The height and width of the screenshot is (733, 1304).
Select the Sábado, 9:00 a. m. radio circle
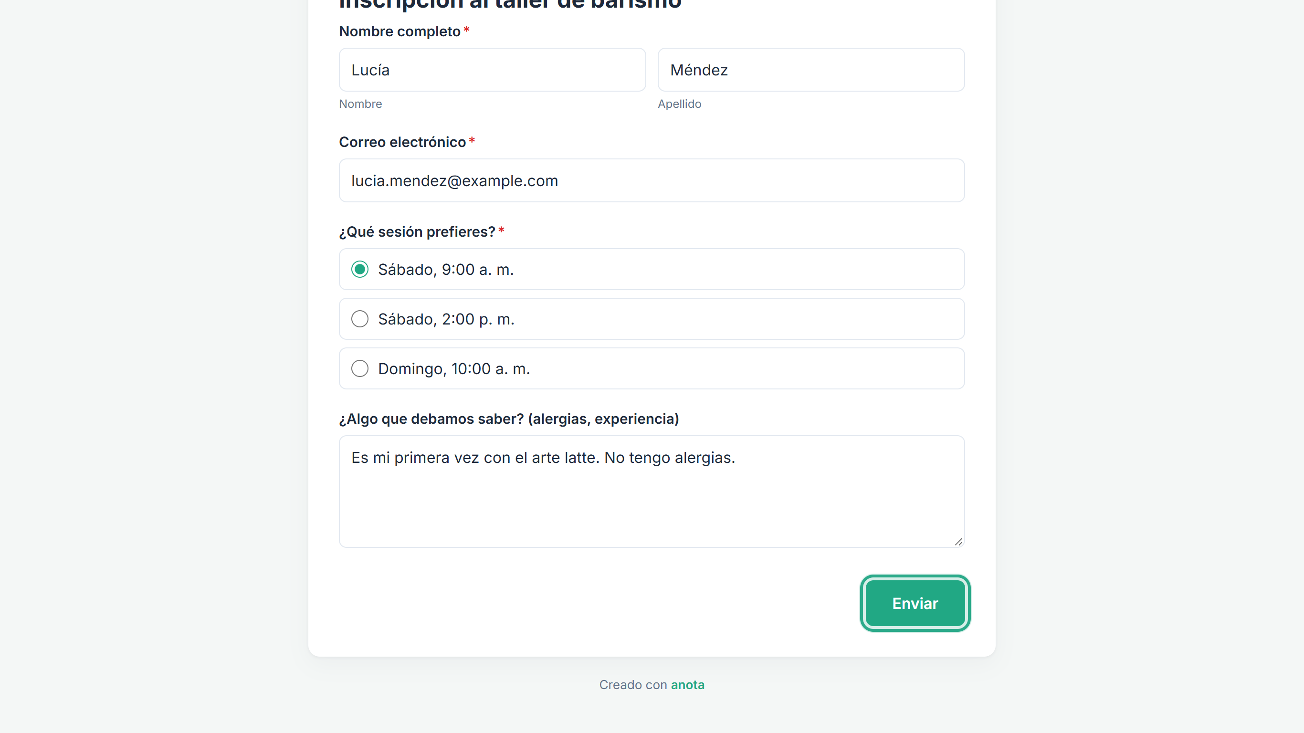click(360, 269)
